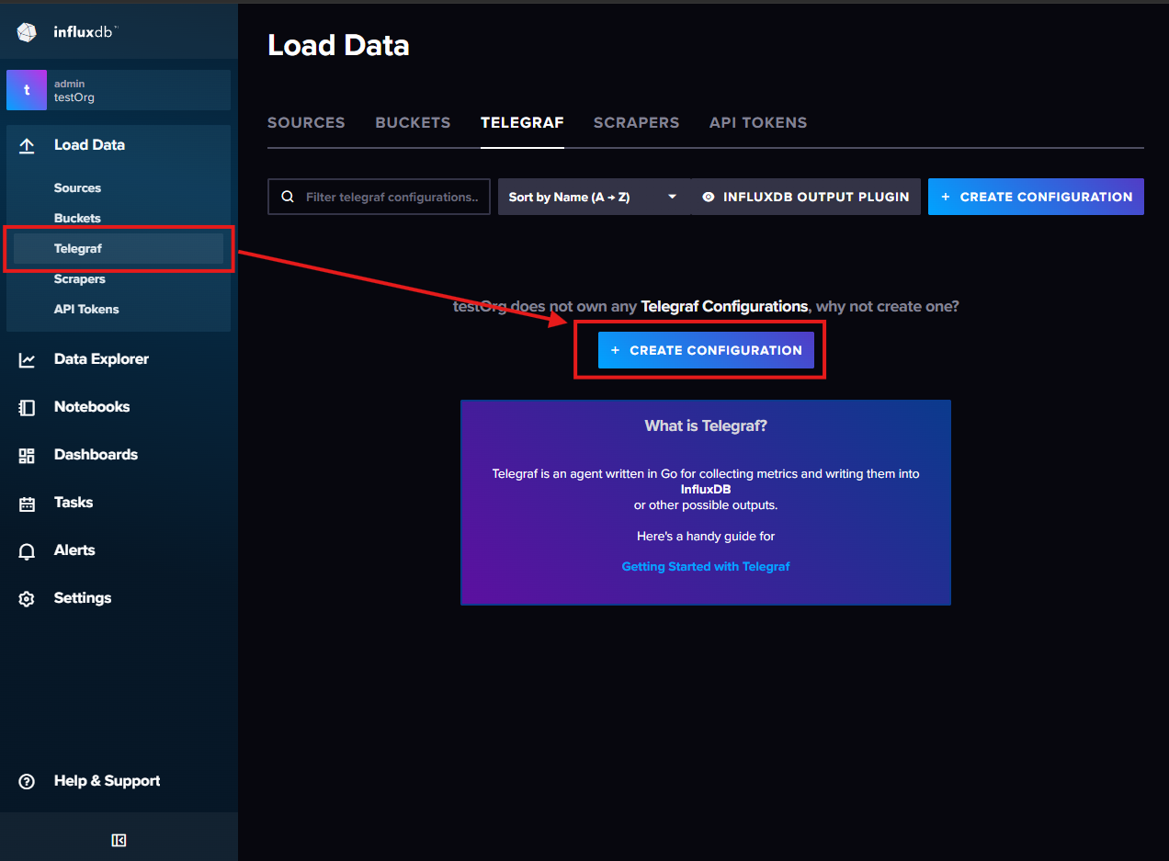Click the Dashboards grid icon
This screenshot has width=1169, height=861.
pos(27,455)
